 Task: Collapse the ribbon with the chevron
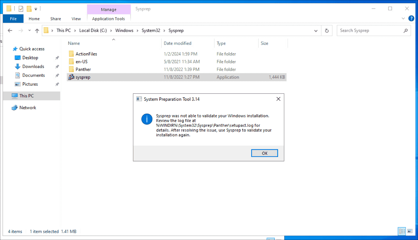click(403, 19)
